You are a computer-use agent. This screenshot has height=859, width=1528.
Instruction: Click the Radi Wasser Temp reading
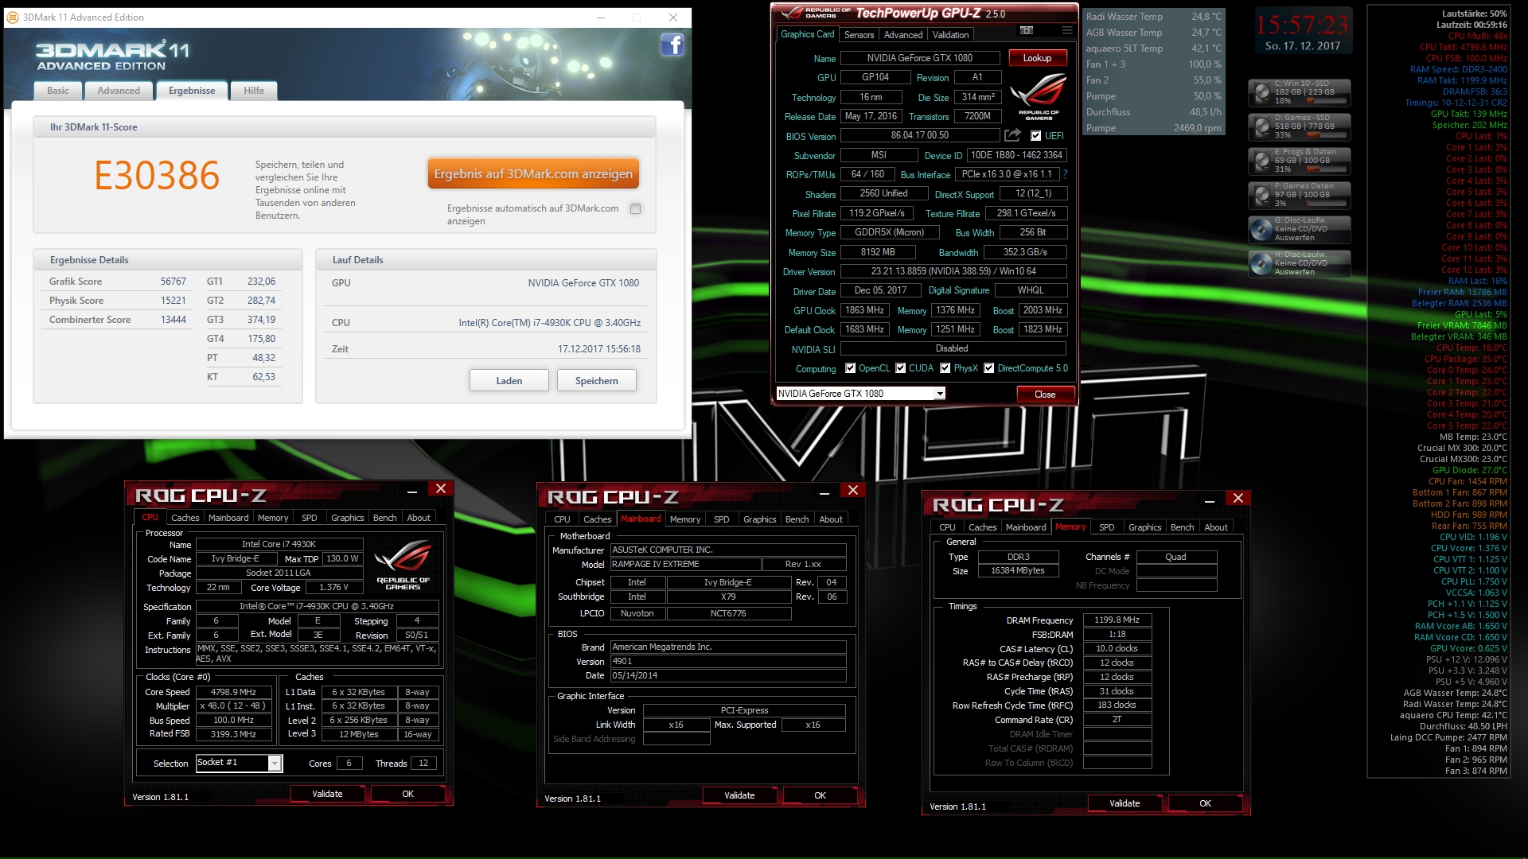click(x=1153, y=17)
